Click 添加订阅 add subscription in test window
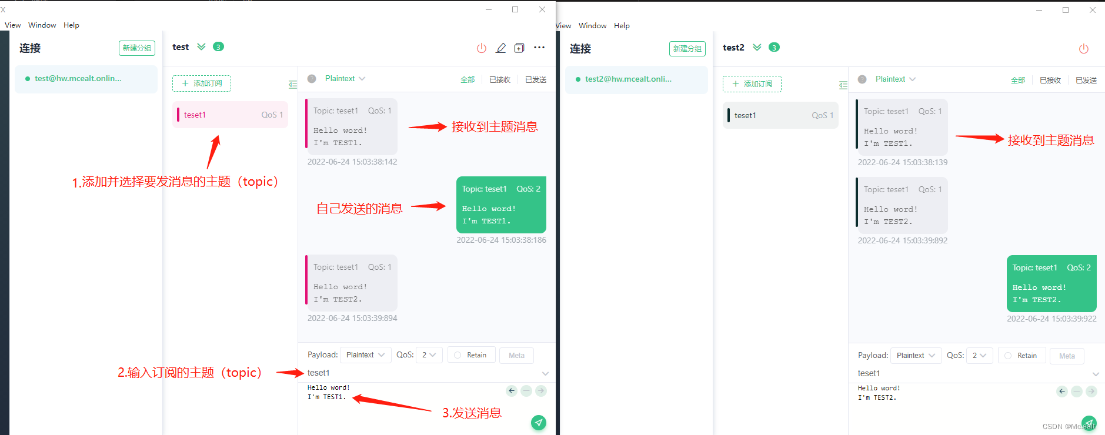1105x435 pixels. click(x=202, y=83)
